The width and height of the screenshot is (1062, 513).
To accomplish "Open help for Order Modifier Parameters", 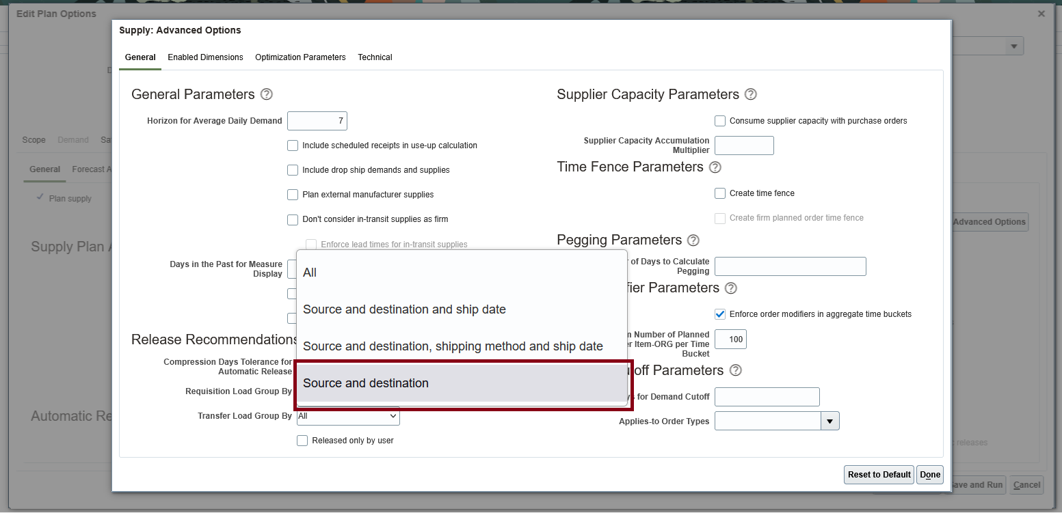I will (730, 288).
